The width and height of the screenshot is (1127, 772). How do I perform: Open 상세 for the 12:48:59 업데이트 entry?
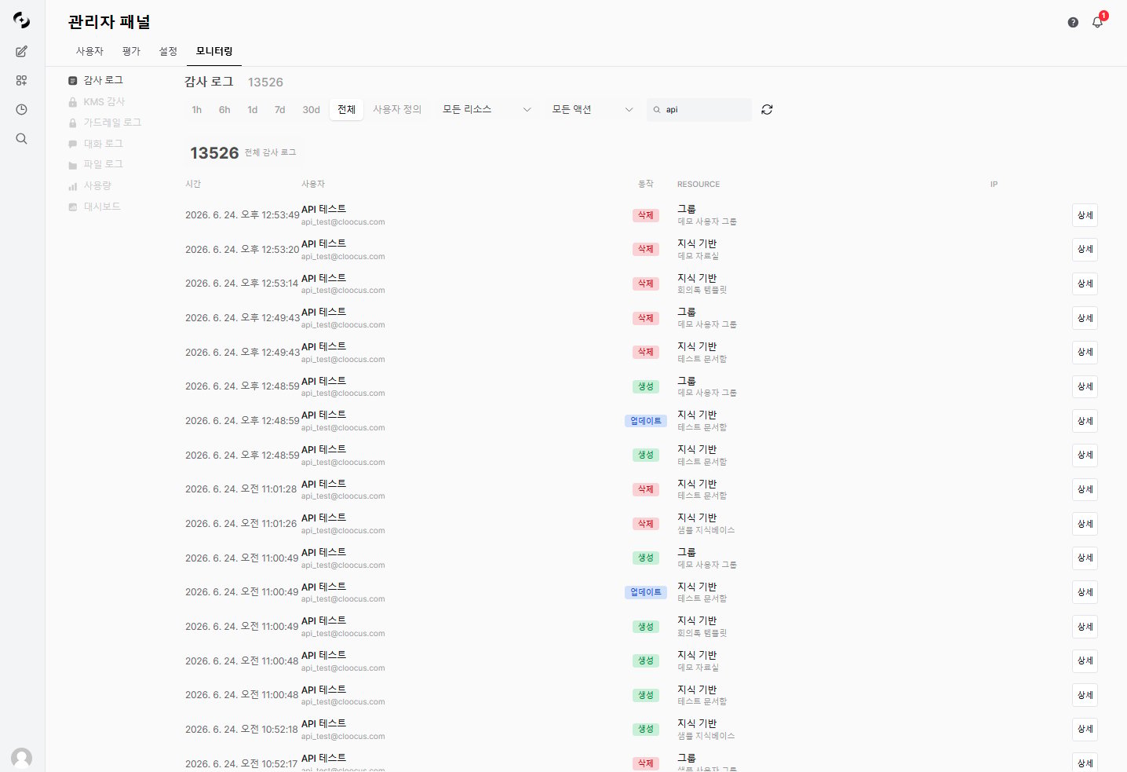[x=1085, y=421]
